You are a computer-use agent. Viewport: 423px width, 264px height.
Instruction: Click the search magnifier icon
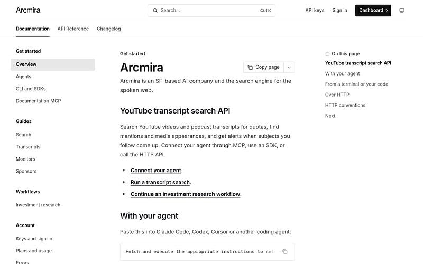click(155, 11)
